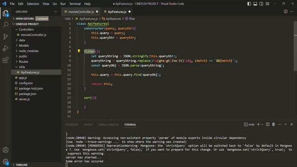Select the Terminal panel tab
The width and height of the screenshot is (297, 167).
coord(130,125)
